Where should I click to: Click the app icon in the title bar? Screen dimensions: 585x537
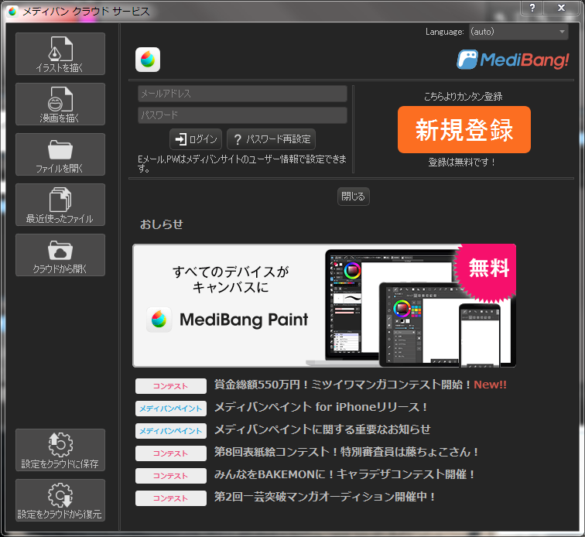12,11
